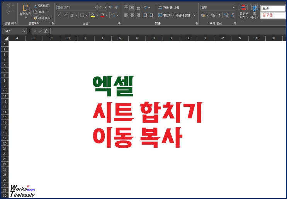Expand the font color dropdown arrow

[107, 15]
